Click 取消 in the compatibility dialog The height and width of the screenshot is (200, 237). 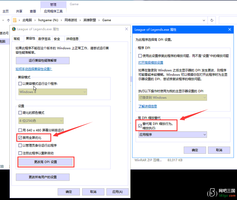tap(93, 192)
